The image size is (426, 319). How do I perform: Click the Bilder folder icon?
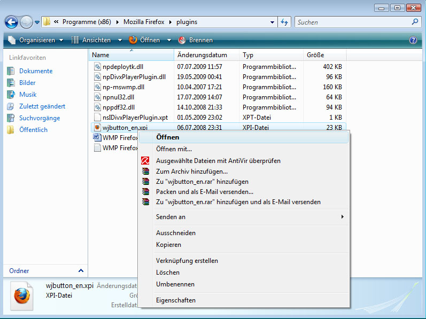(x=11, y=82)
